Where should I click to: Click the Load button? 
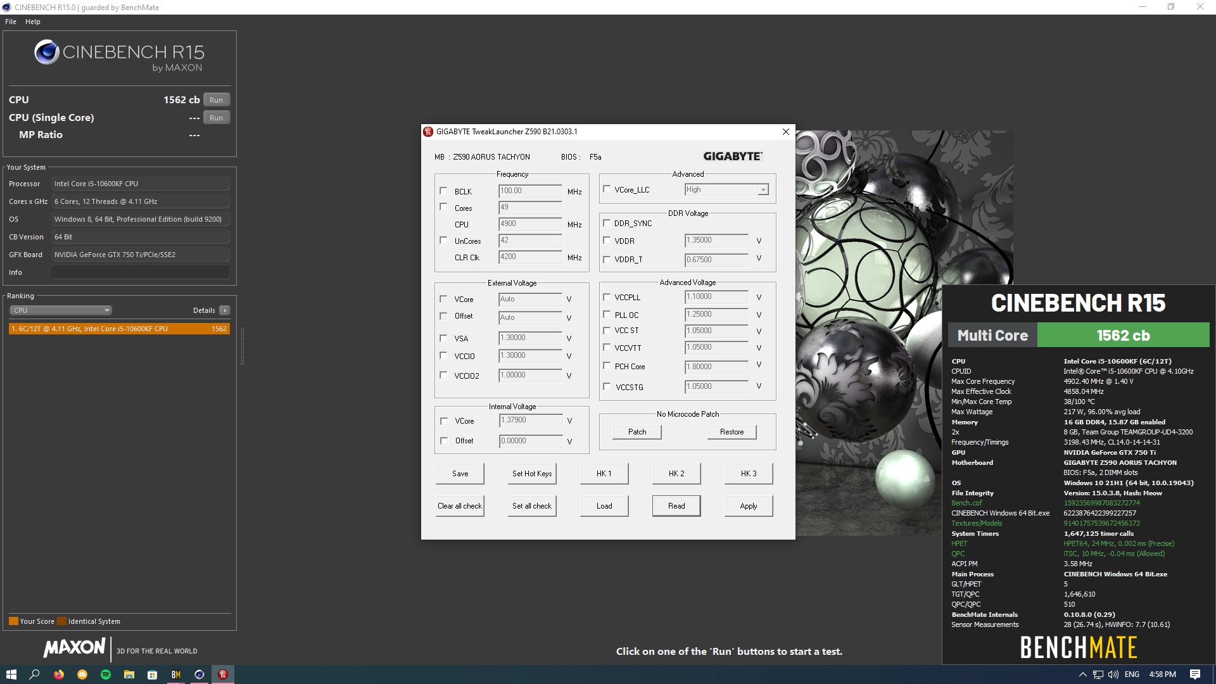(604, 506)
